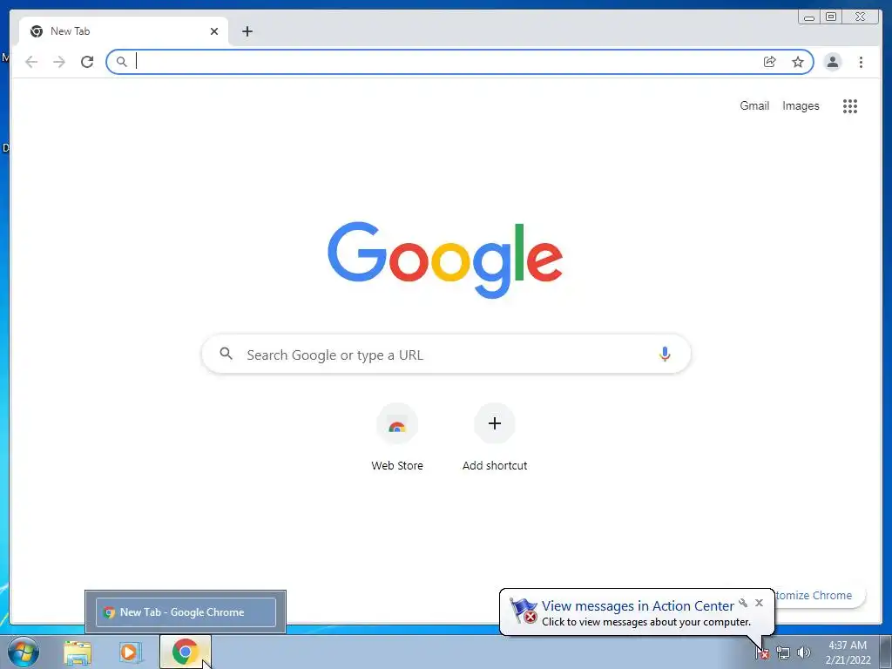Click the flag icon in the Action Center balloon
Viewport: 892px width, 669px height.
524,611
